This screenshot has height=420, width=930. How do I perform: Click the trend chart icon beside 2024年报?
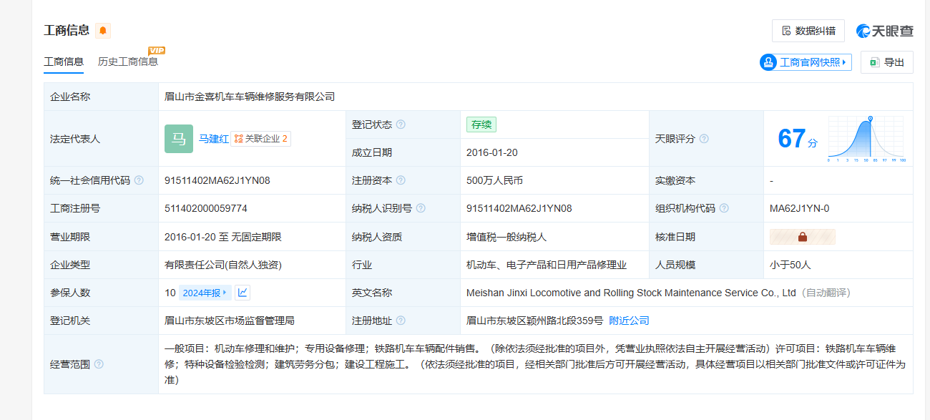coord(243,293)
